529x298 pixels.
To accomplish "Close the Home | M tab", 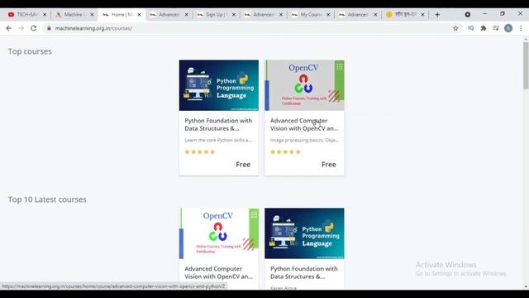I will pyautogui.click(x=139, y=15).
